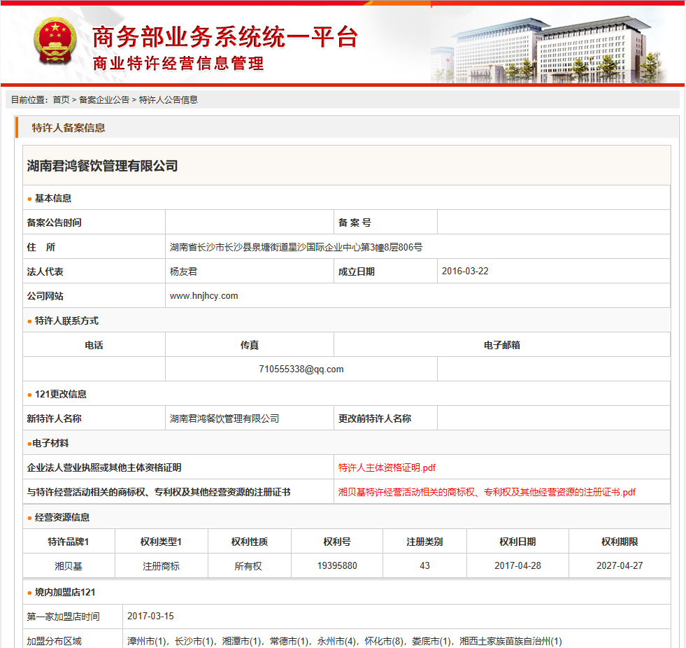686x648 pixels.
Task: Open the 首页 breadcrumb link
Action: point(62,100)
